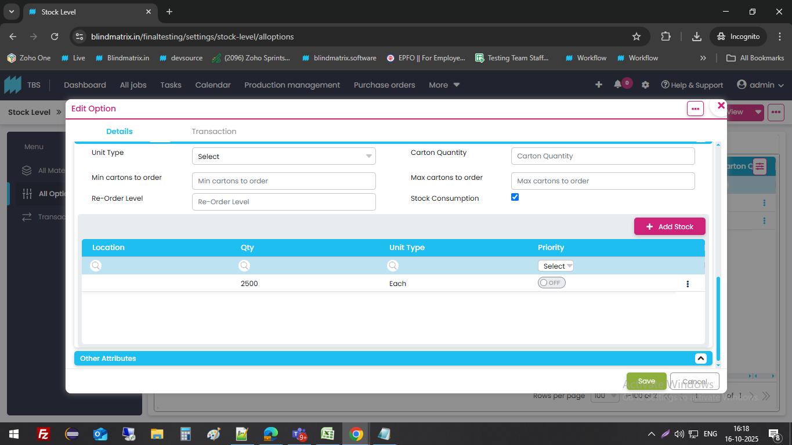792x445 pixels.
Task: Click search icon in Qty column filter
Action: tap(245, 266)
